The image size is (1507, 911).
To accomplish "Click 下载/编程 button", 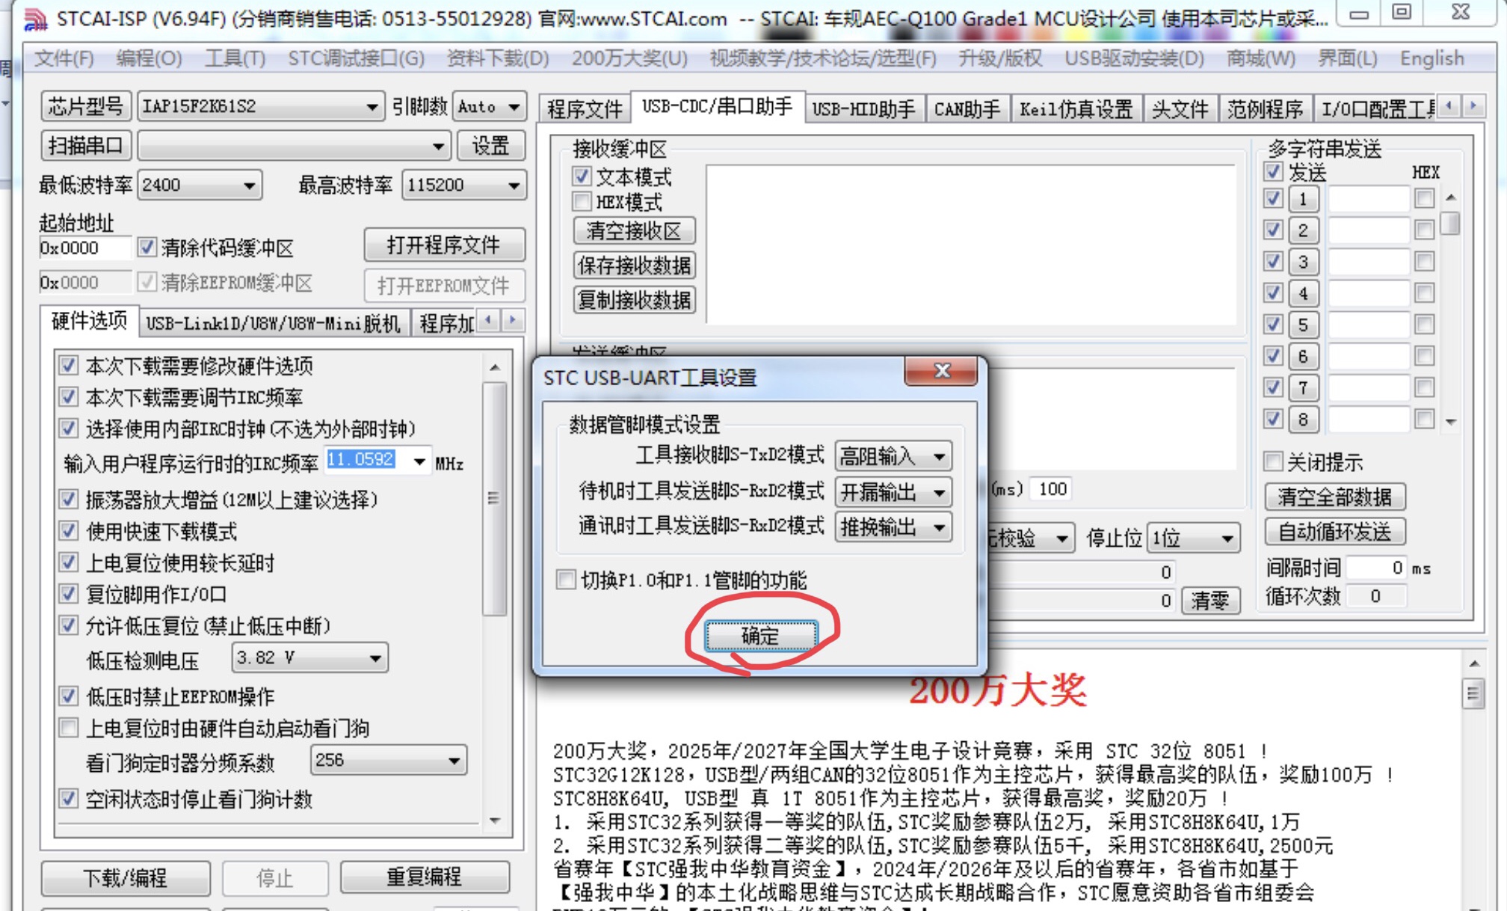I will 126,877.
